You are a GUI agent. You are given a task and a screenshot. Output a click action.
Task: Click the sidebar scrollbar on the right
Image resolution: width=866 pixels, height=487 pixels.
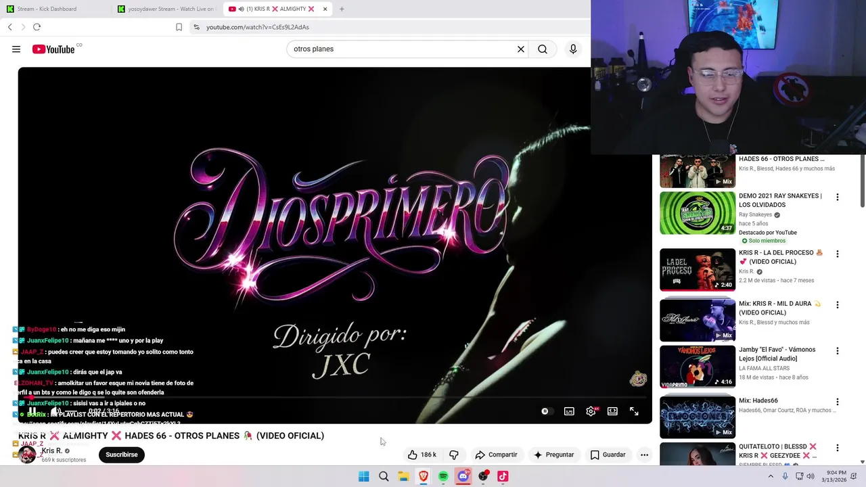click(863, 181)
